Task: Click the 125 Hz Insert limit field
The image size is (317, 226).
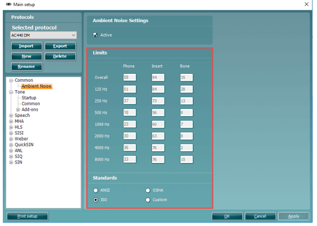Action: coord(158,89)
